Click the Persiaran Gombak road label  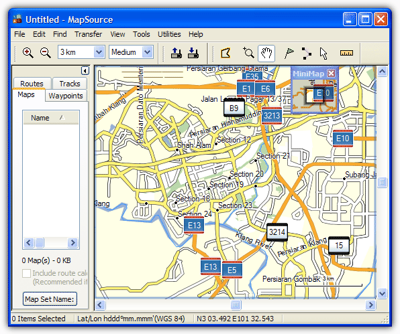(291, 279)
